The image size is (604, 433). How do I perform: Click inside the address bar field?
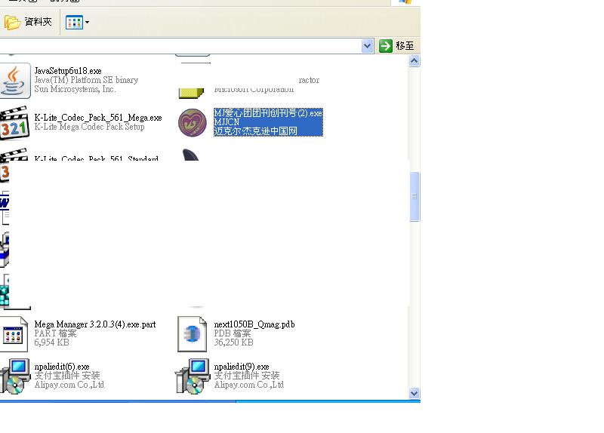tap(181, 46)
